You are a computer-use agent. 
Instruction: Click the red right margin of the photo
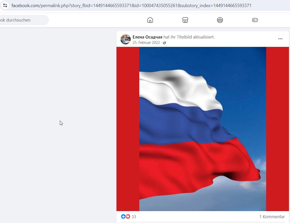click(x=277, y=129)
